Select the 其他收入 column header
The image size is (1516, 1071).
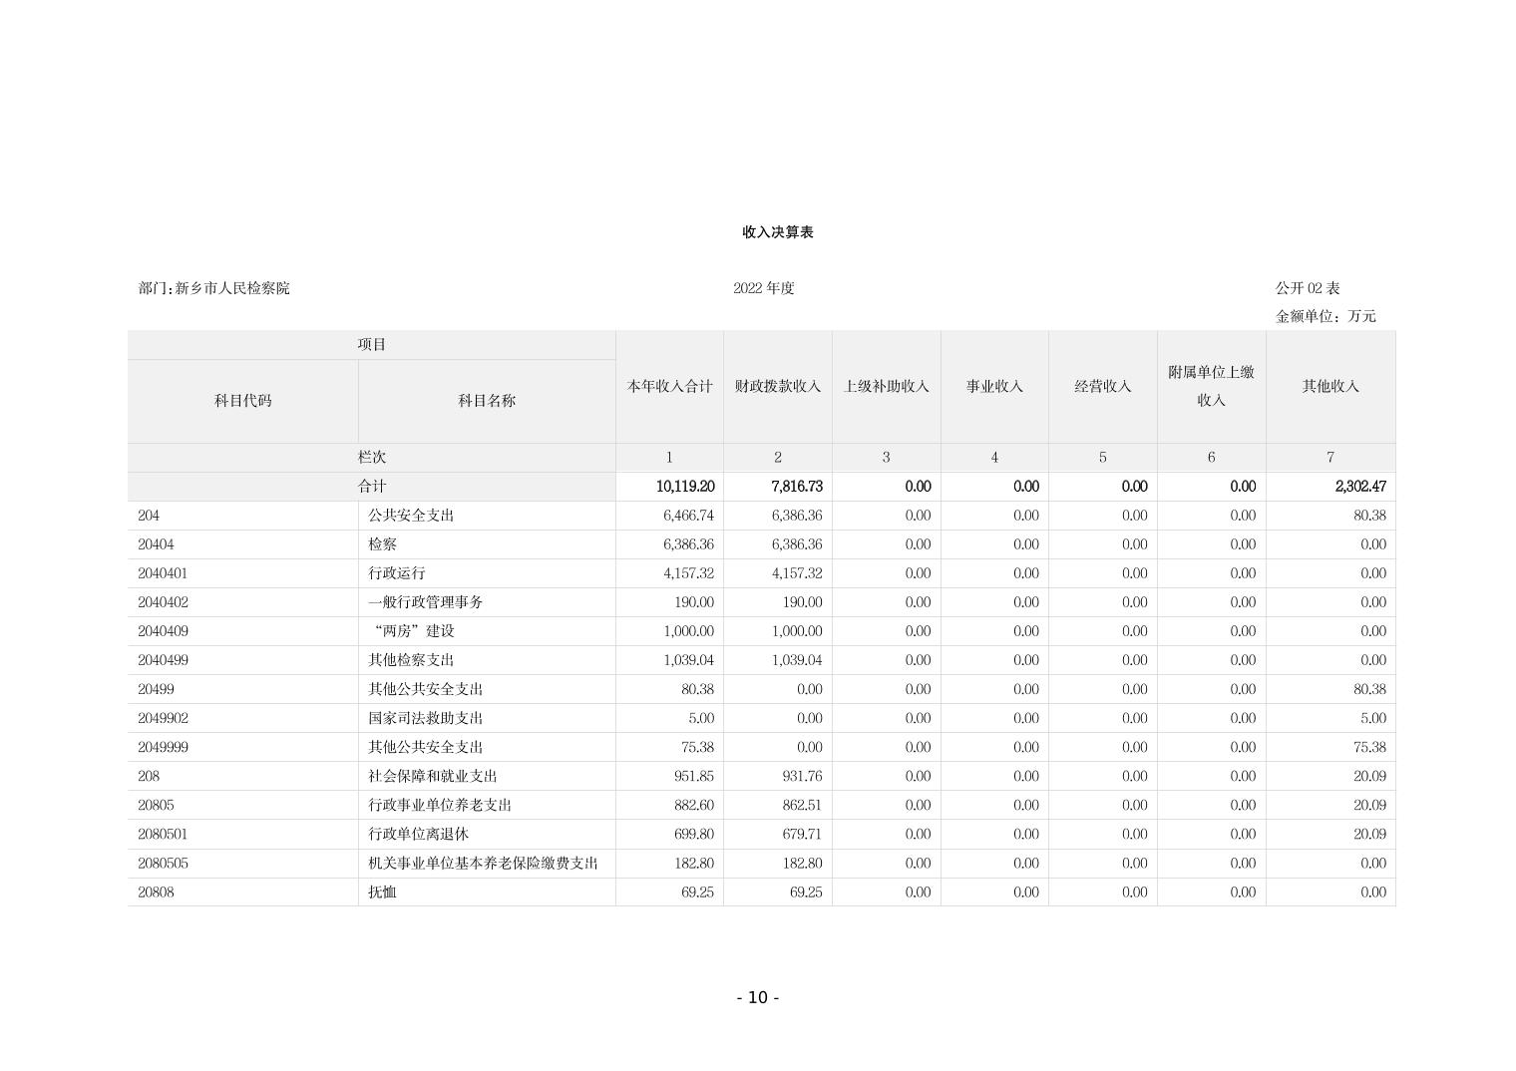[1329, 386]
